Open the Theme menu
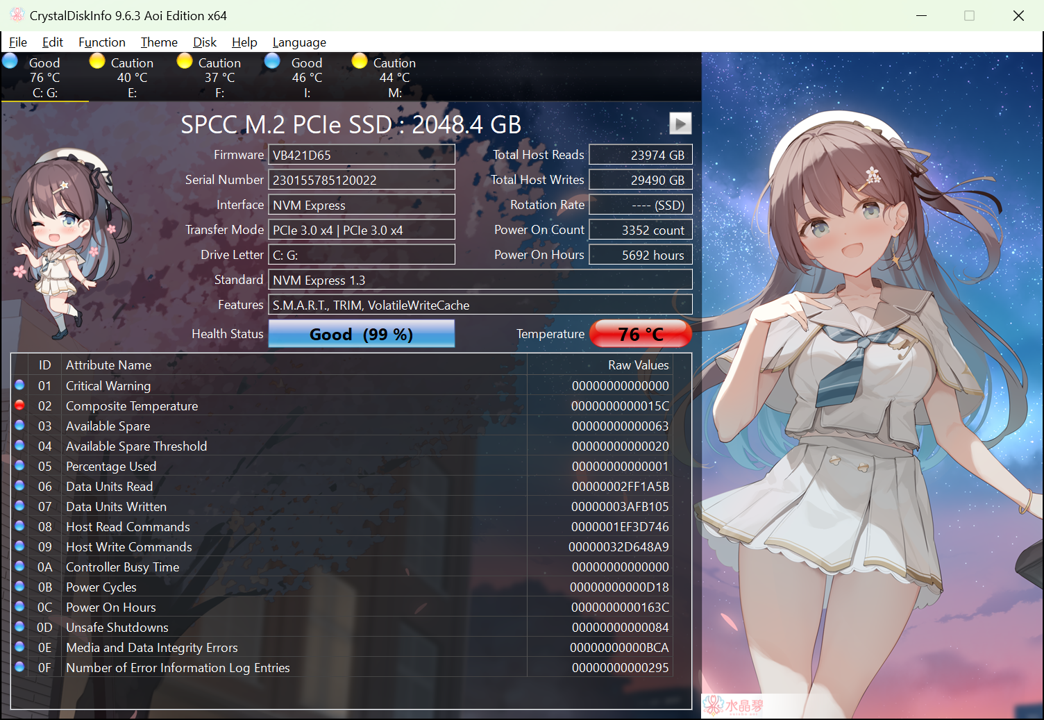1044x720 pixels. 159,42
